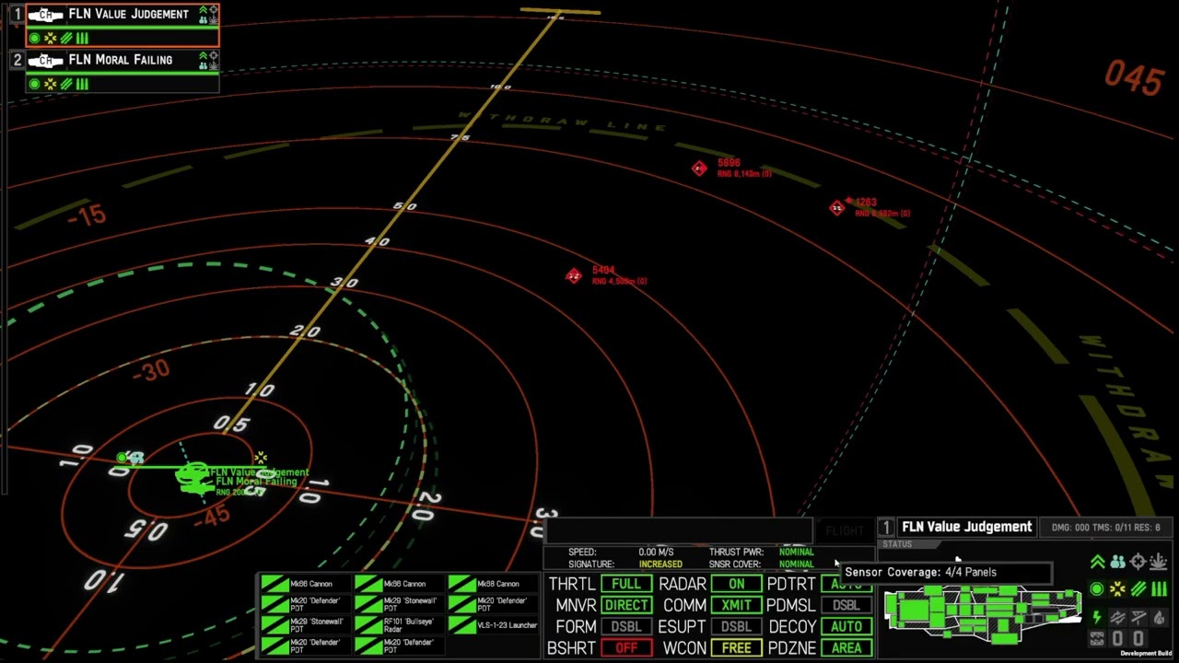1179x663 pixels.
Task: Select enemy contact 5494 on the map
Action: point(573,276)
